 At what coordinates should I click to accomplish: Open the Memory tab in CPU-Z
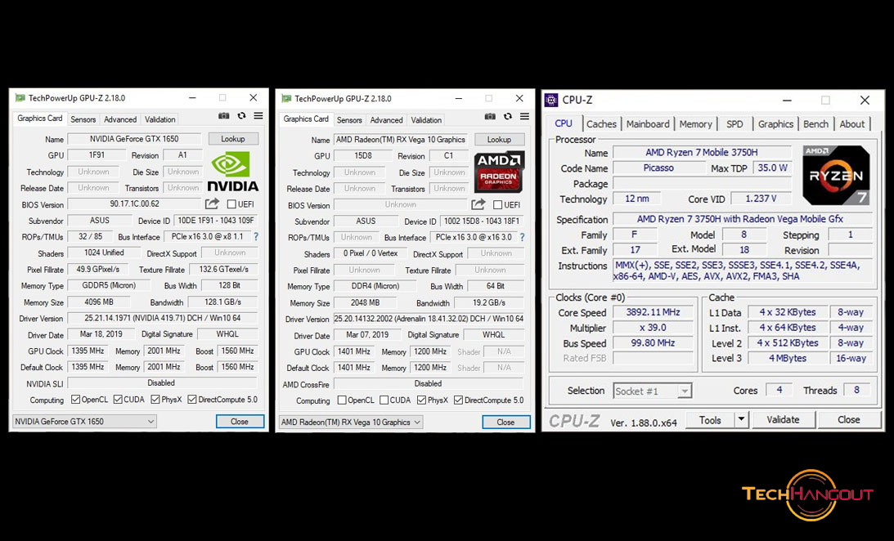pyautogui.click(x=695, y=124)
